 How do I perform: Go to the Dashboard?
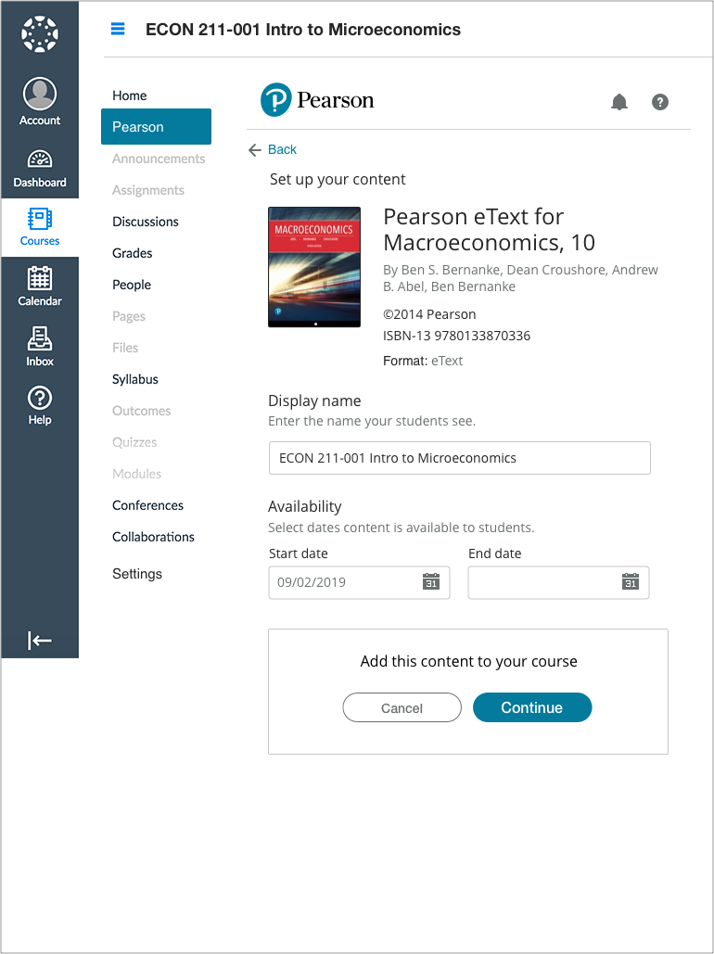(x=40, y=169)
